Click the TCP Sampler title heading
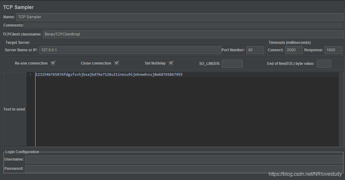The height and width of the screenshot is (180, 345). 18,7
